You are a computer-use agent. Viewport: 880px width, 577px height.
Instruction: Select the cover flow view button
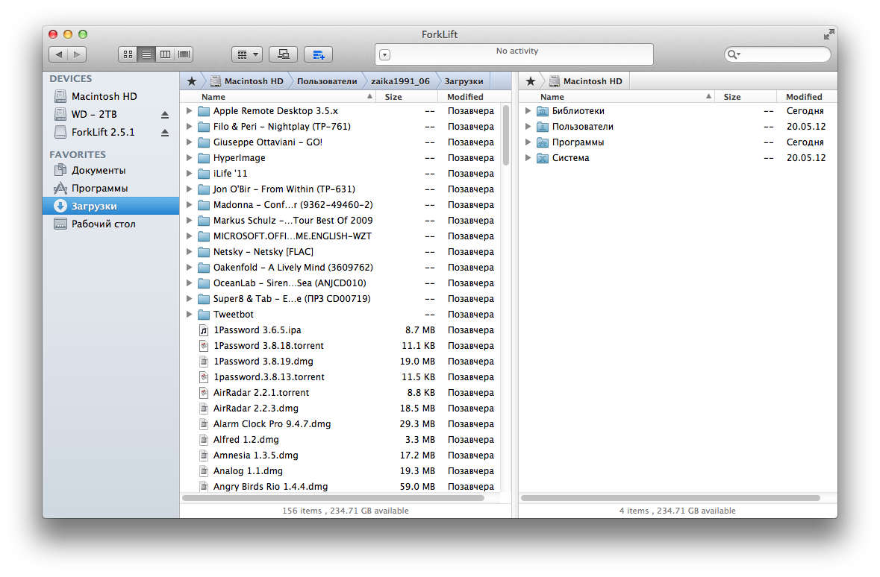coord(184,54)
